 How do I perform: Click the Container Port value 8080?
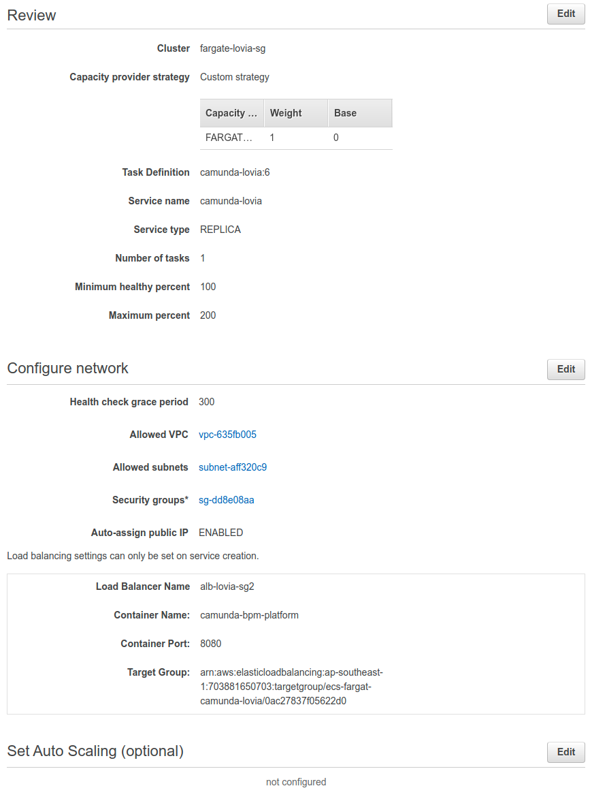pyautogui.click(x=211, y=644)
